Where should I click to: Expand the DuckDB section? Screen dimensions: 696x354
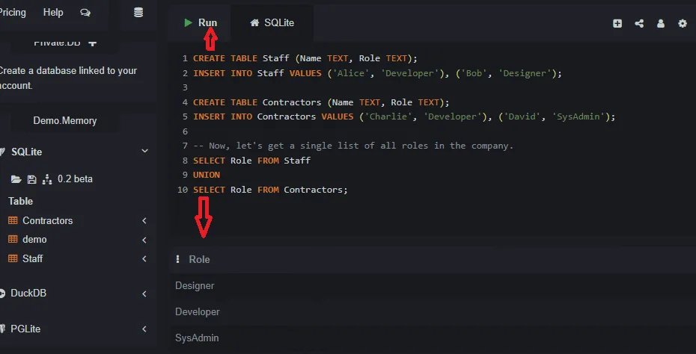[x=144, y=294]
